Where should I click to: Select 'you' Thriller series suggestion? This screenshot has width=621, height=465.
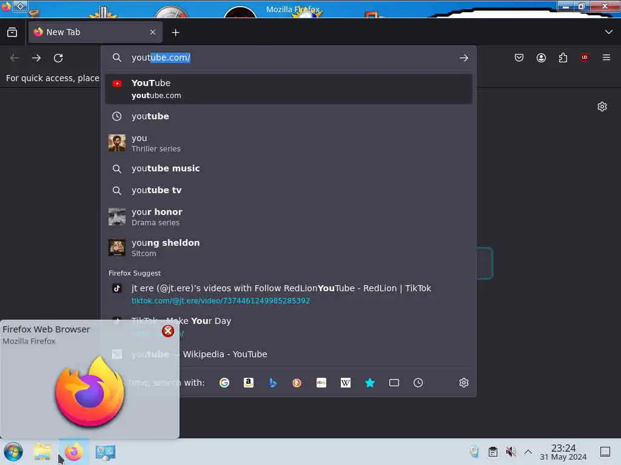click(288, 143)
